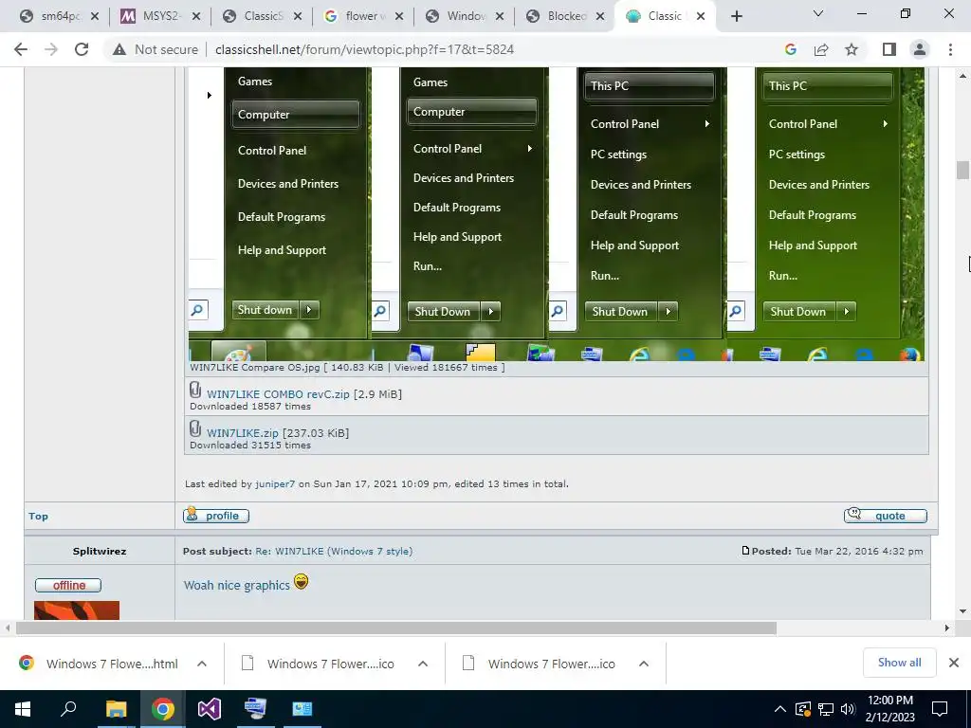Click the address bar URL
This screenshot has width=971, height=728.
364,49
